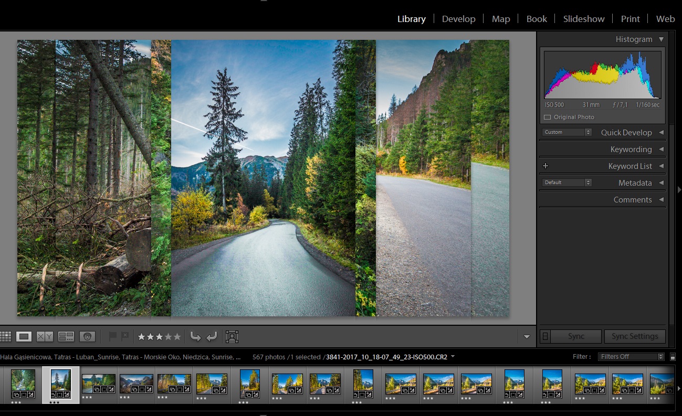The image size is (682, 416).
Task: Enable the Original Photo checkbox
Action: pos(547,116)
